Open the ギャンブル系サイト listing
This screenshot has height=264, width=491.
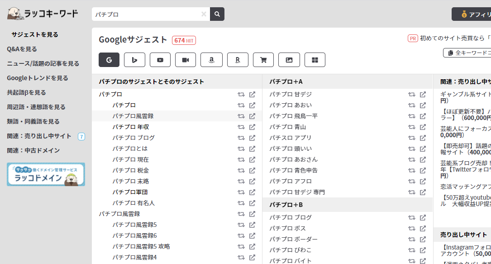[466, 97]
